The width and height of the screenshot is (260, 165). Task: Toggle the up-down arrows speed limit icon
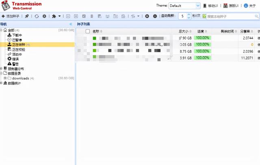tap(133, 16)
